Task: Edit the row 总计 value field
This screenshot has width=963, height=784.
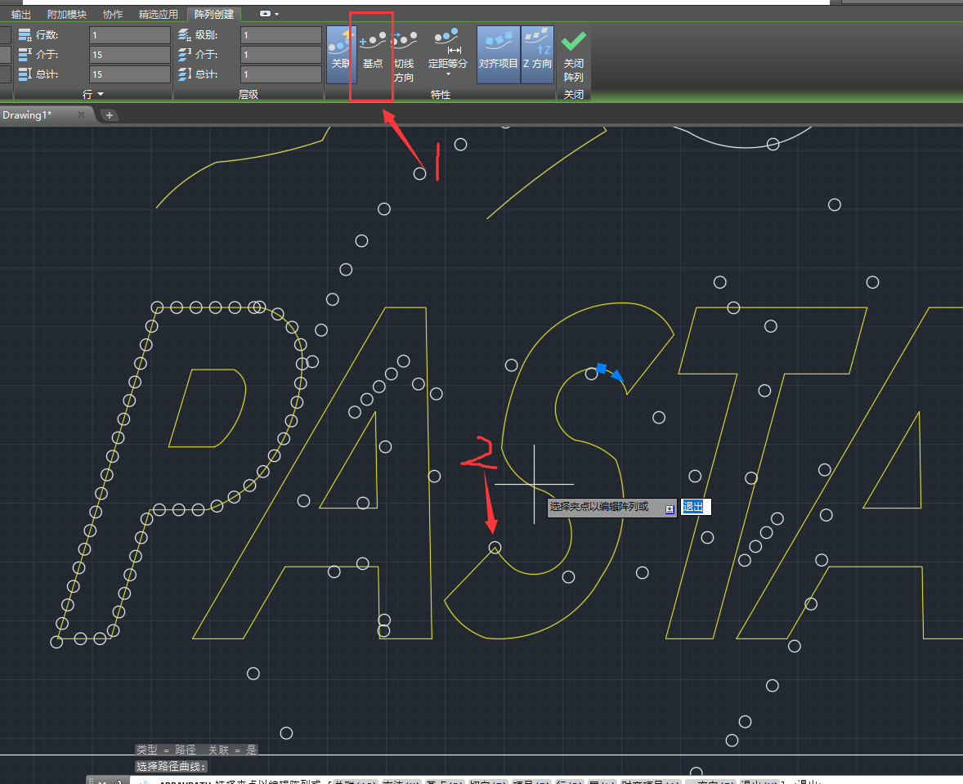Action: pos(130,74)
